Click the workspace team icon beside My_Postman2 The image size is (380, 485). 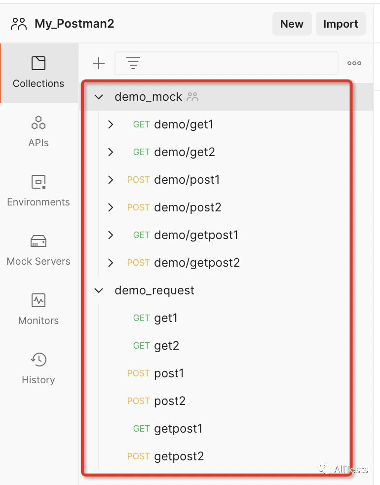pos(19,24)
